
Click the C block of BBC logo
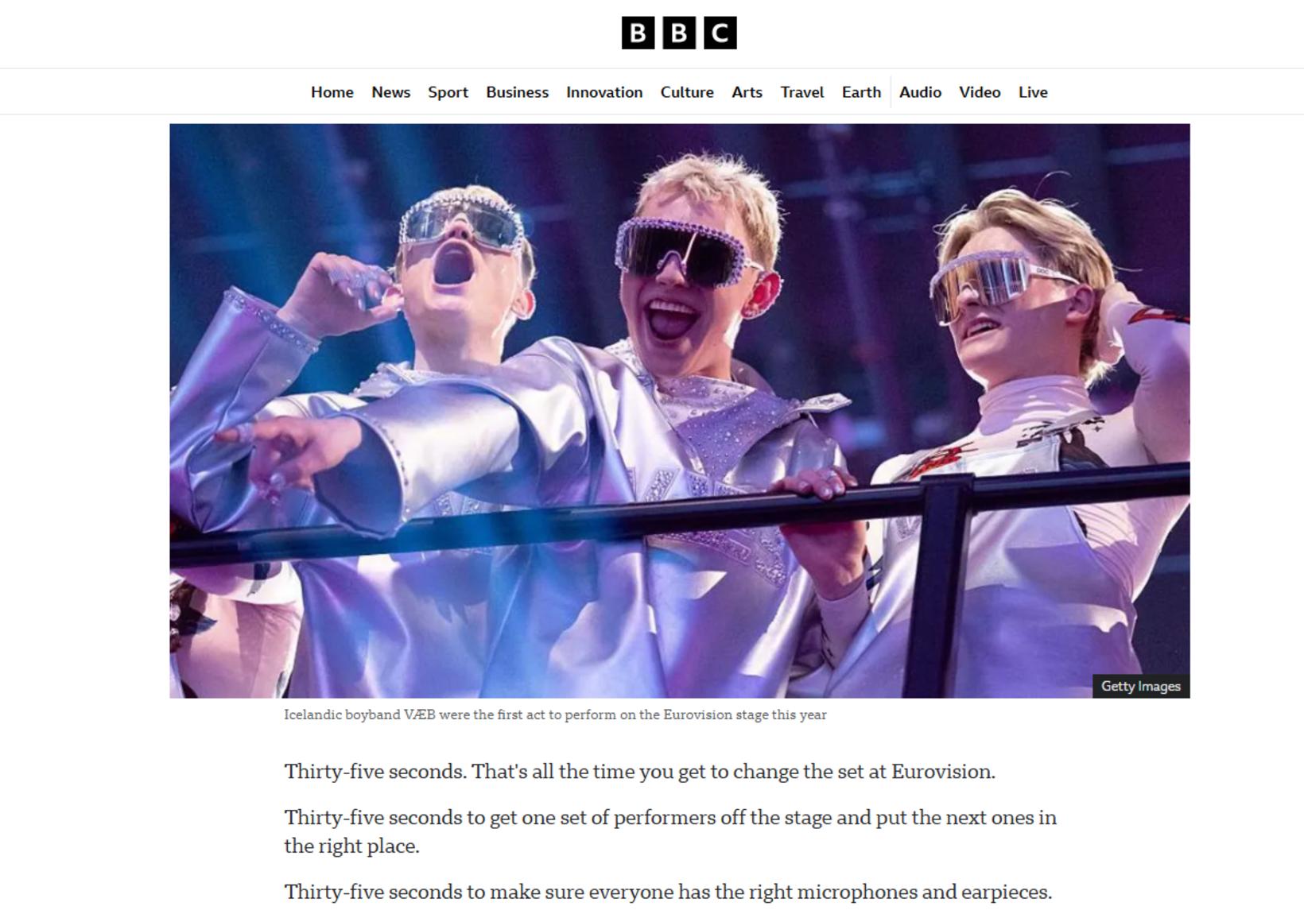(x=720, y=33)
